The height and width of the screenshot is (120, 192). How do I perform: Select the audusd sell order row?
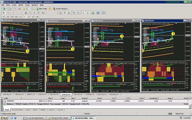pos(96,101)
